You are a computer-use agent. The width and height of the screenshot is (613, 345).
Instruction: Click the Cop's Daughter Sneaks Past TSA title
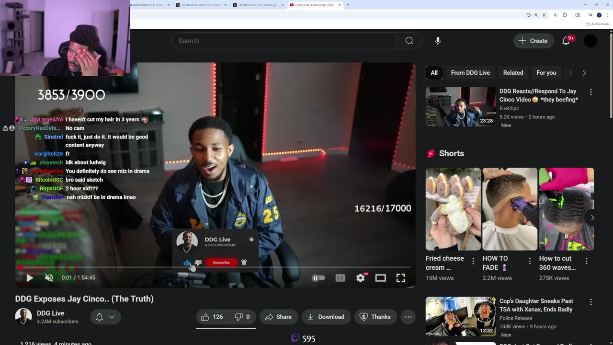click(536, 305)
